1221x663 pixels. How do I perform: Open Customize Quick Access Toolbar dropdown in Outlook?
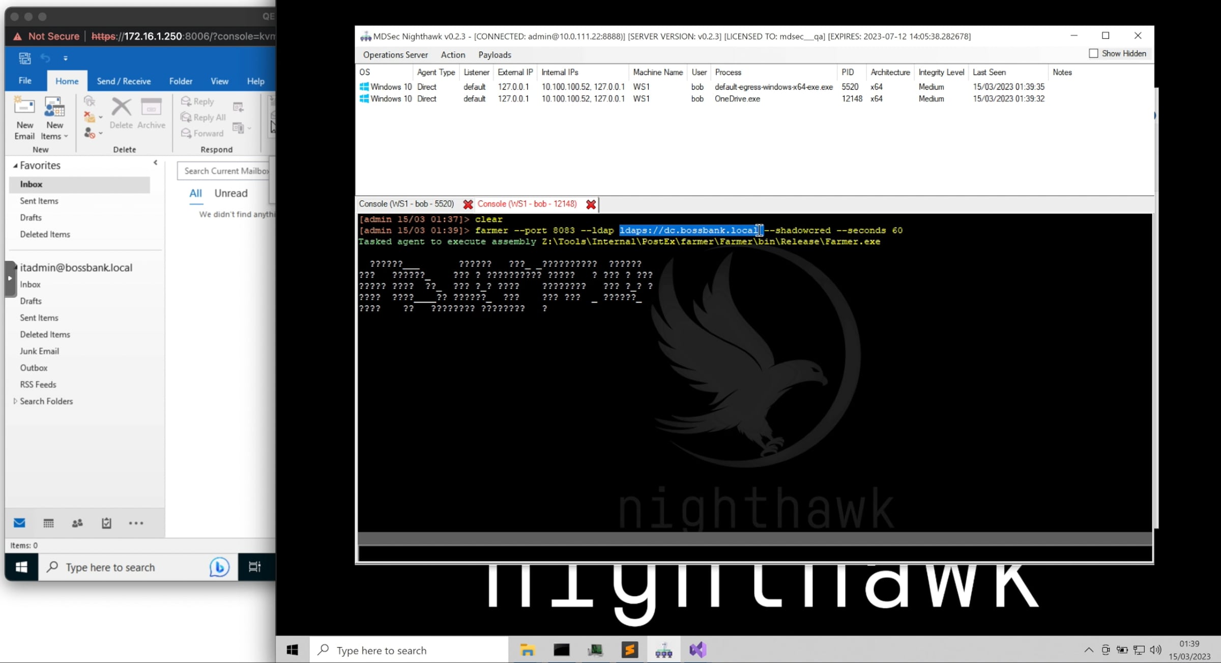pyautogui.click(x=65, y=59)
